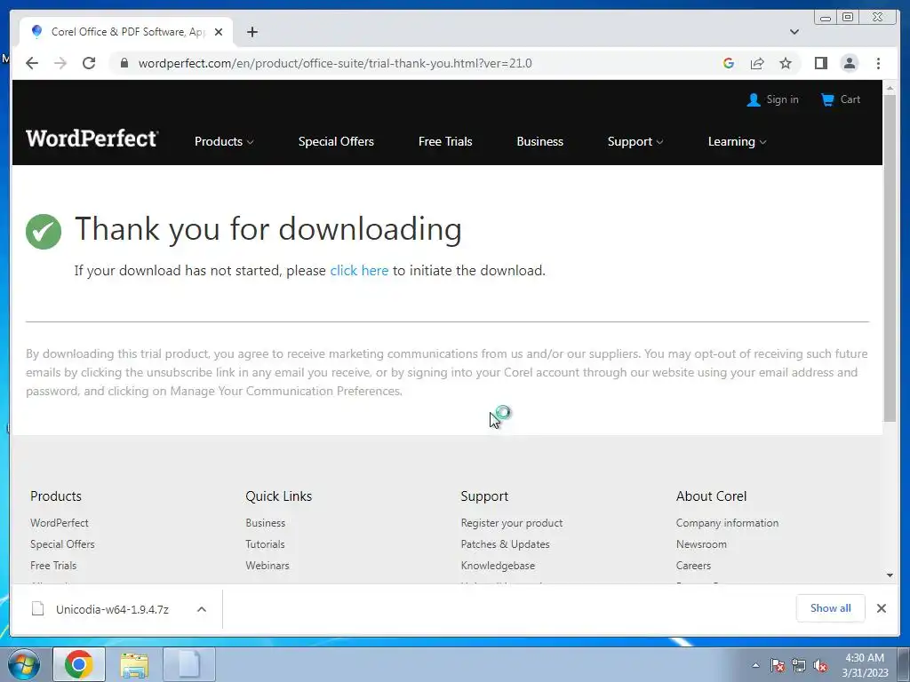The width and height of the screenshot is (910, 682).
Task: Open Free Trials footer link
Action: (x=52, y=566)
